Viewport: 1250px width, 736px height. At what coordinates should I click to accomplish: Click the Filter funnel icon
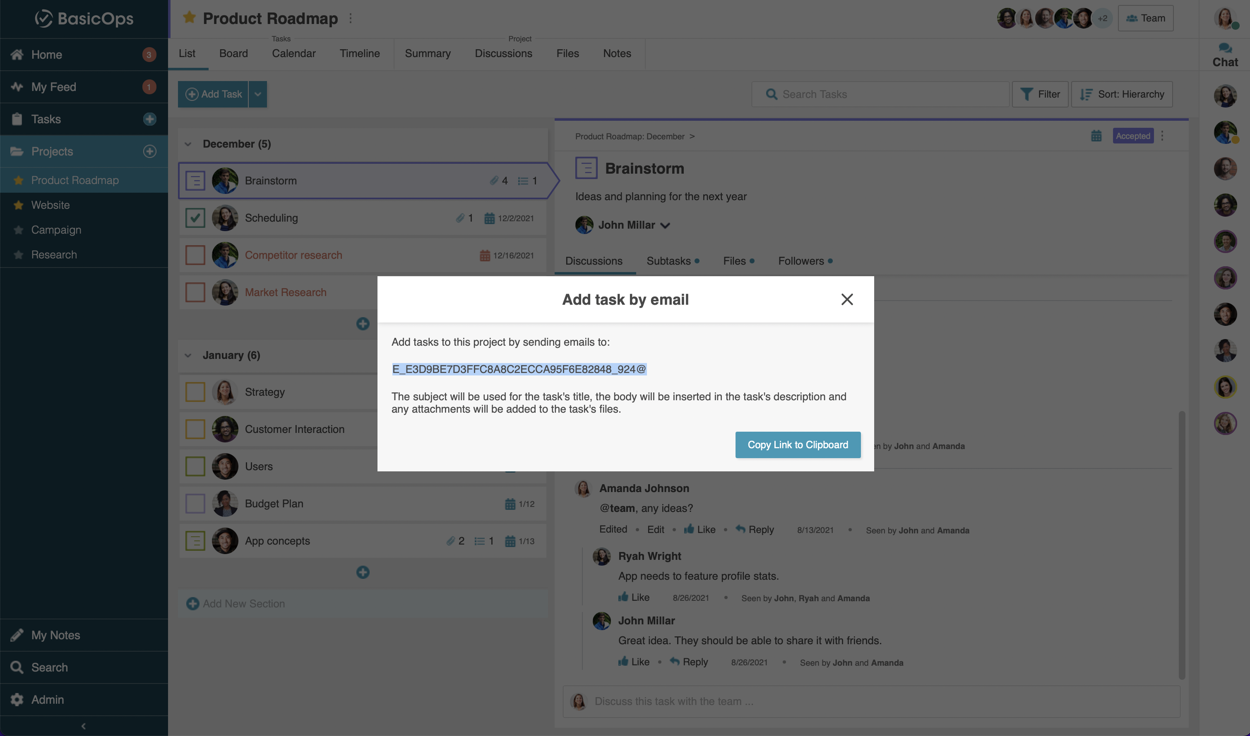pyautogui.click(x=1026, y=94)
